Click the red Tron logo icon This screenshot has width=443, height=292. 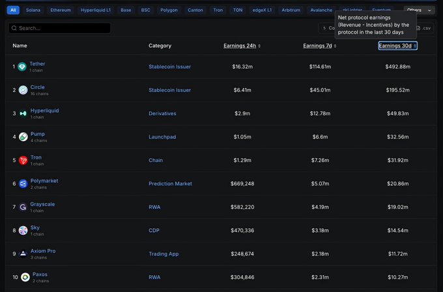point(23,160)
